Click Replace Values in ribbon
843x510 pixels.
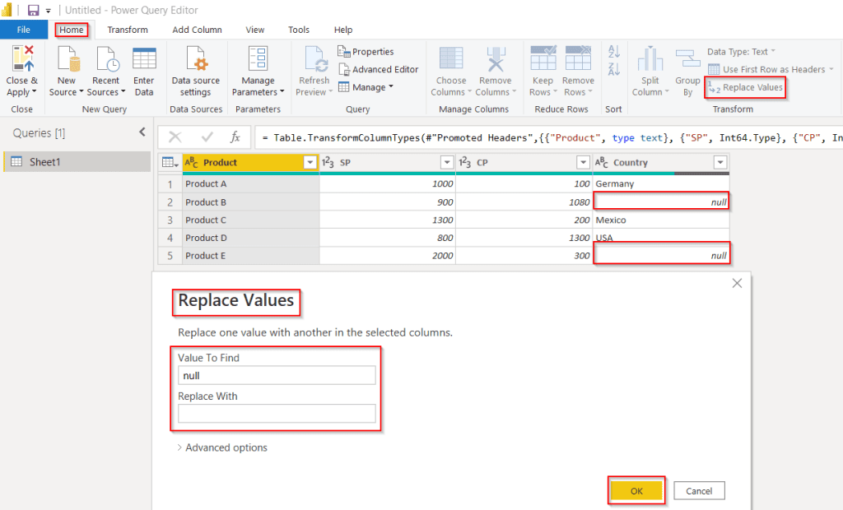tap(746, 87)
